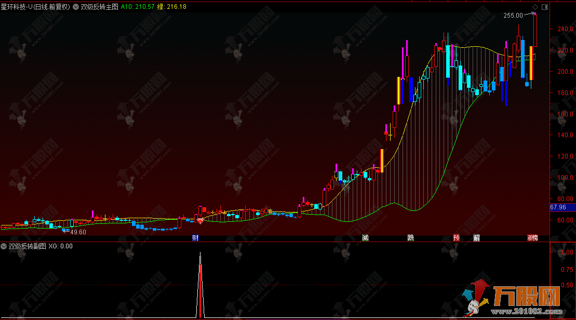Click the yellow 绿: 216.18 indicator value
The image size is (576, 320).
172,7
